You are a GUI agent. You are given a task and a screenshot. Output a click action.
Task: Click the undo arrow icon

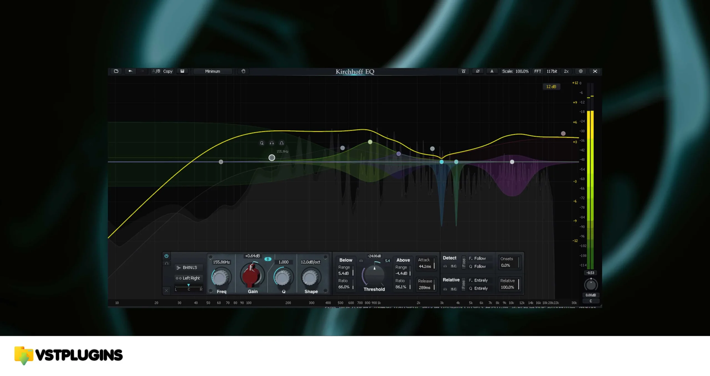130,71
